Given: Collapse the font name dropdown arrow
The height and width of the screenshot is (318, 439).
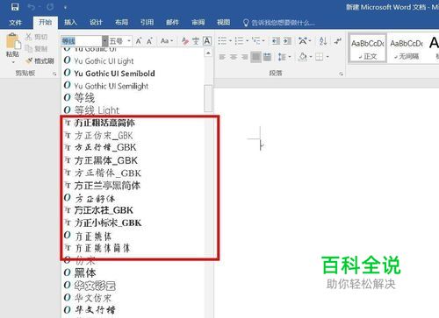Looking at the screenshot, I should (x=105, y=41).
